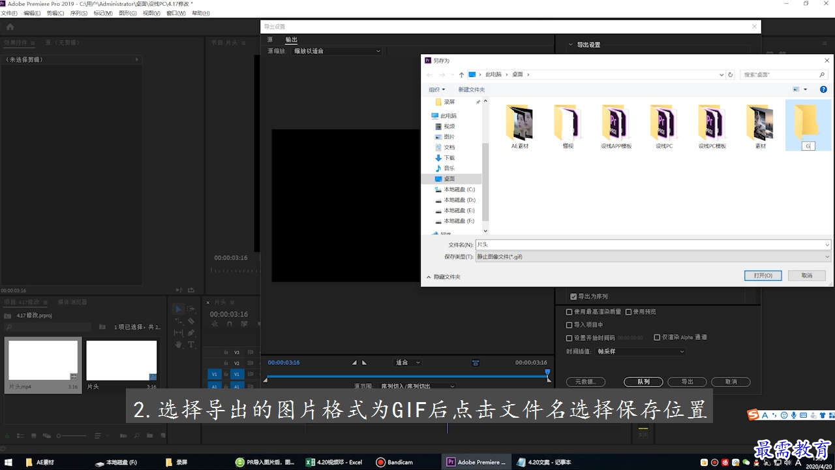Open Excel 4.20视频邓 in taskbar
Viewport: 835px width, 470px height.
point(335,462)
